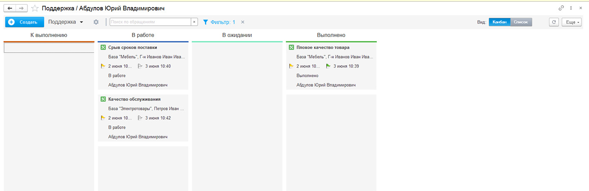Add page to favorites with star icon
The height and width of the screenshot is (191, 589).
(x=35, y=8)
